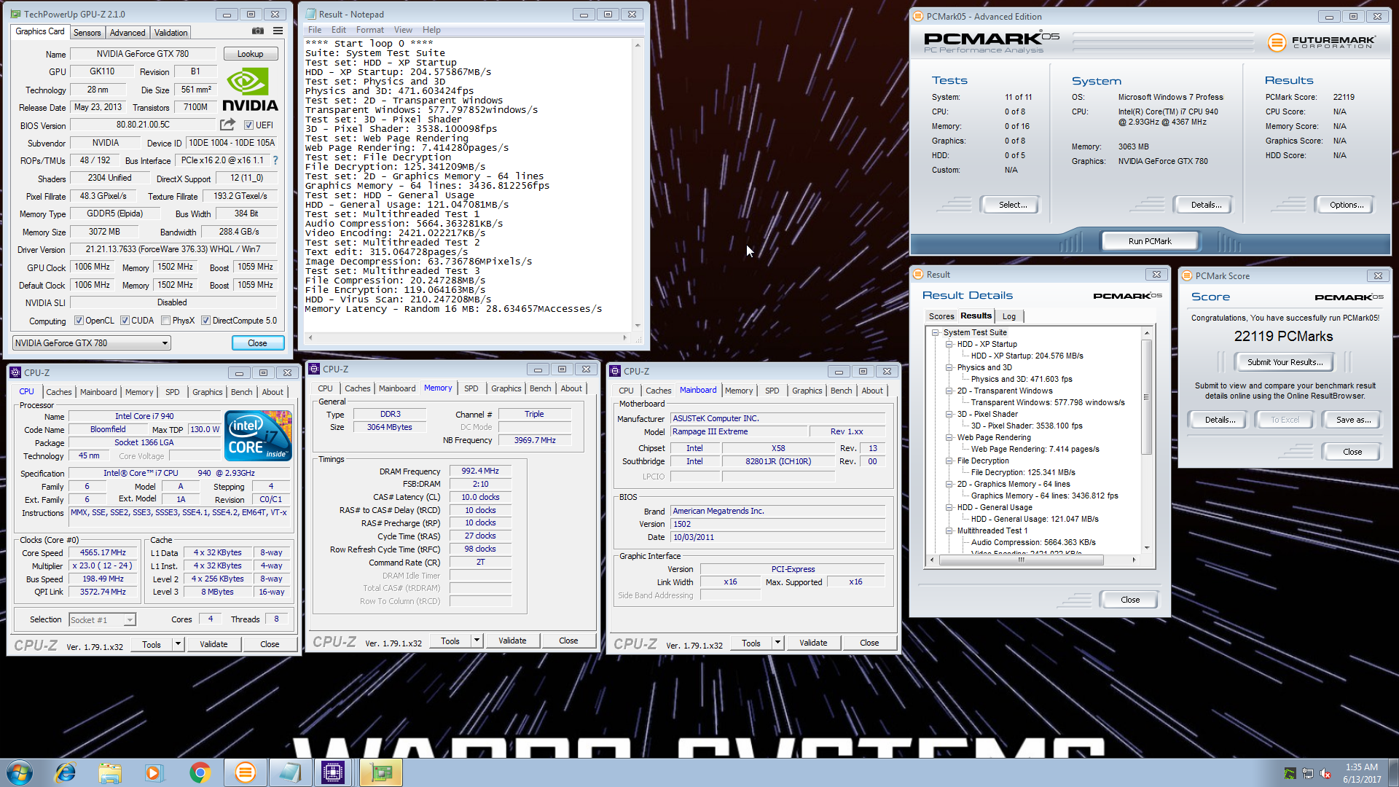Toggle the UEFI checkbox in GPU-Z
Screen dimensions: 1399x787
click(x=248, y=125)
